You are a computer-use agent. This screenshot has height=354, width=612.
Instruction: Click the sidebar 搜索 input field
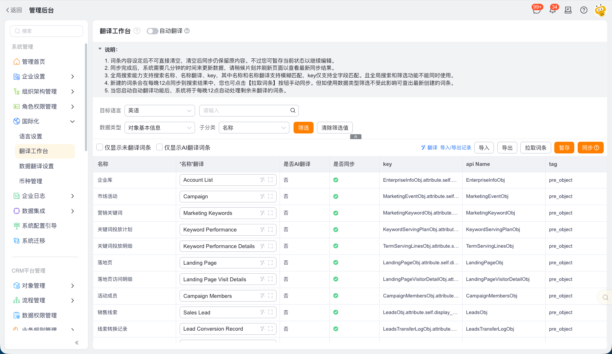(x=46, y=31)
